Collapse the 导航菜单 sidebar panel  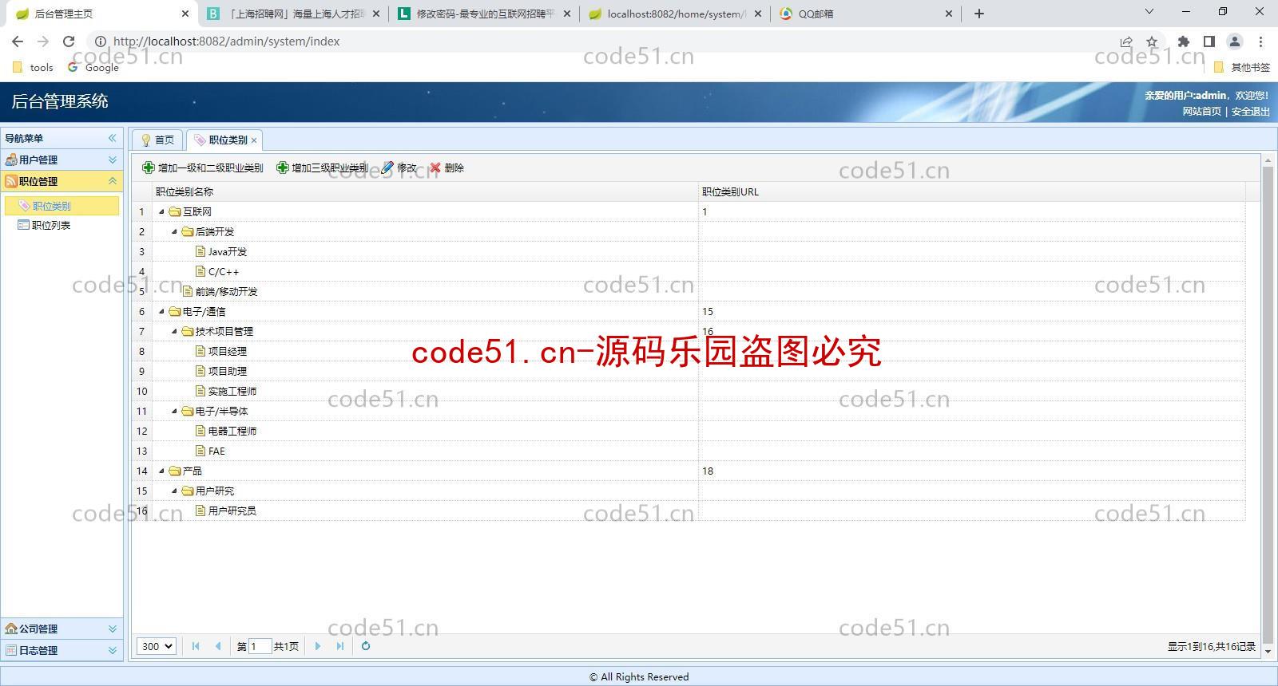pyautogui.click(x=113, y=138)
